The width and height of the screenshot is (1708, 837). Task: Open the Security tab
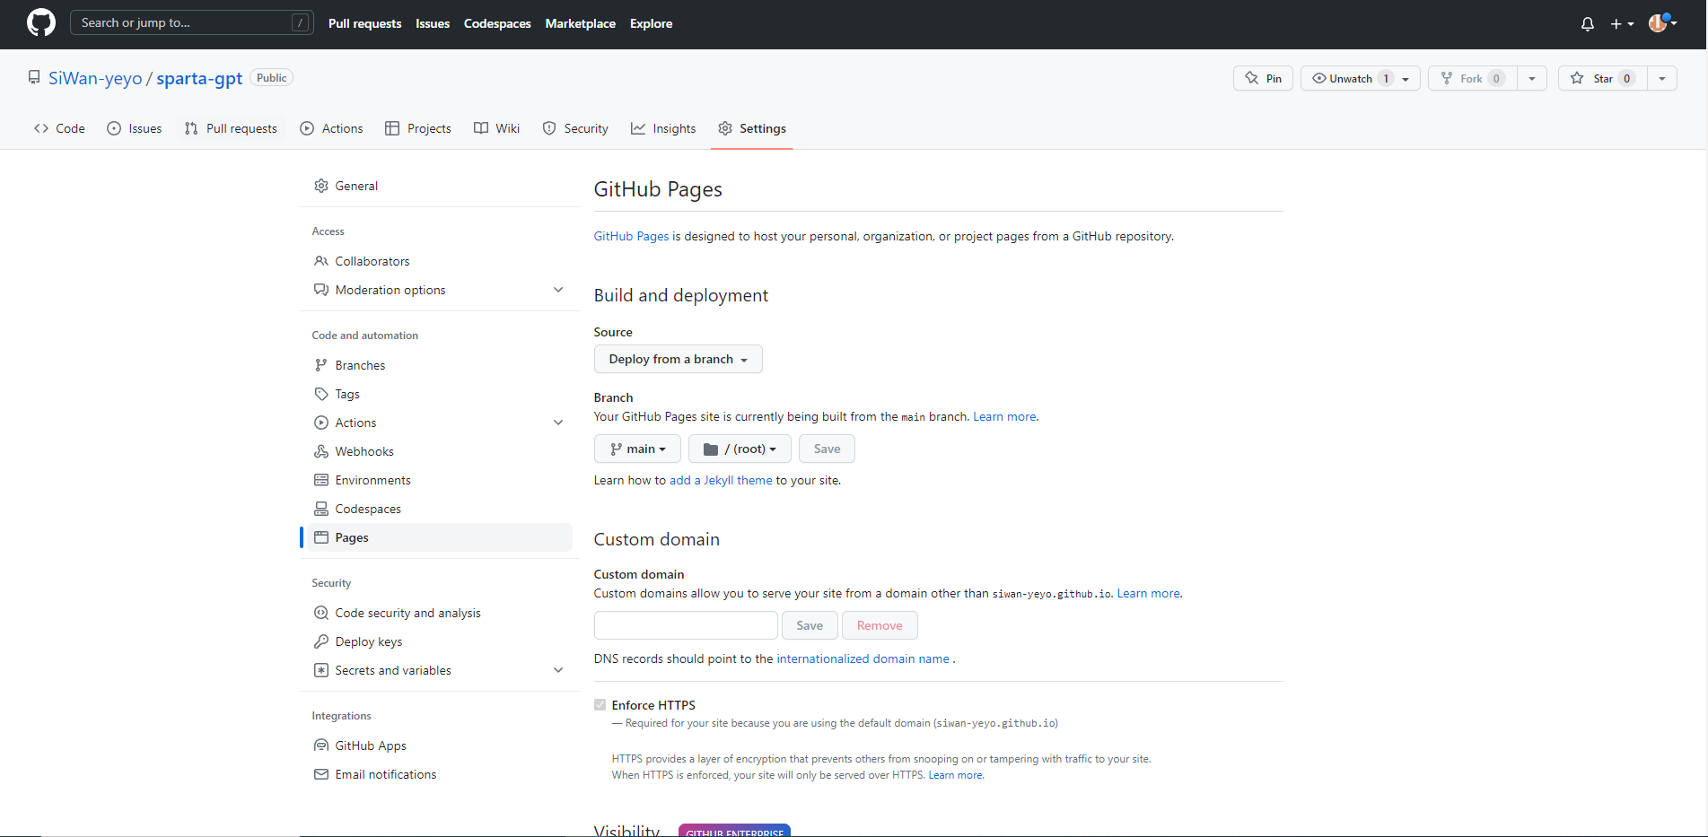click(575, 128)
